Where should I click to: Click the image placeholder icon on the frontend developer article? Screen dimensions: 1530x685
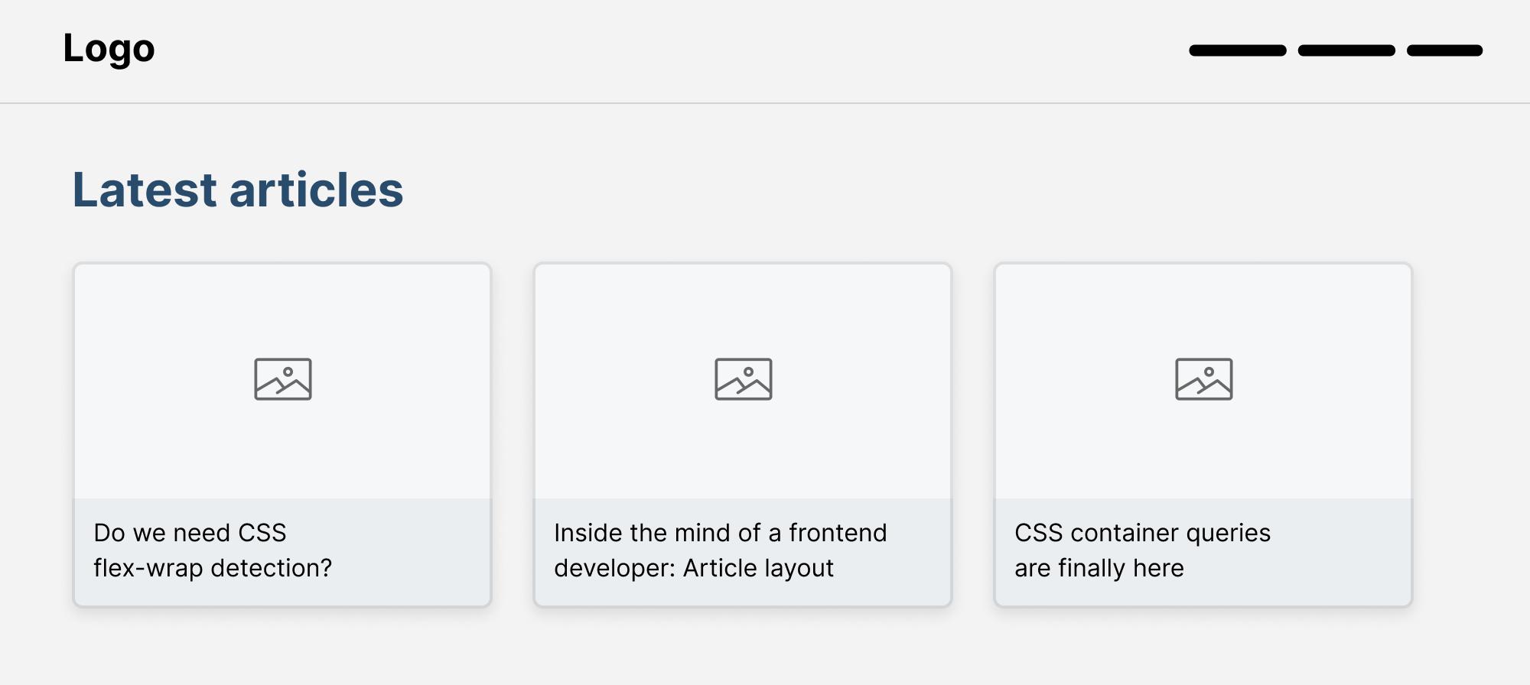point(744,378)
